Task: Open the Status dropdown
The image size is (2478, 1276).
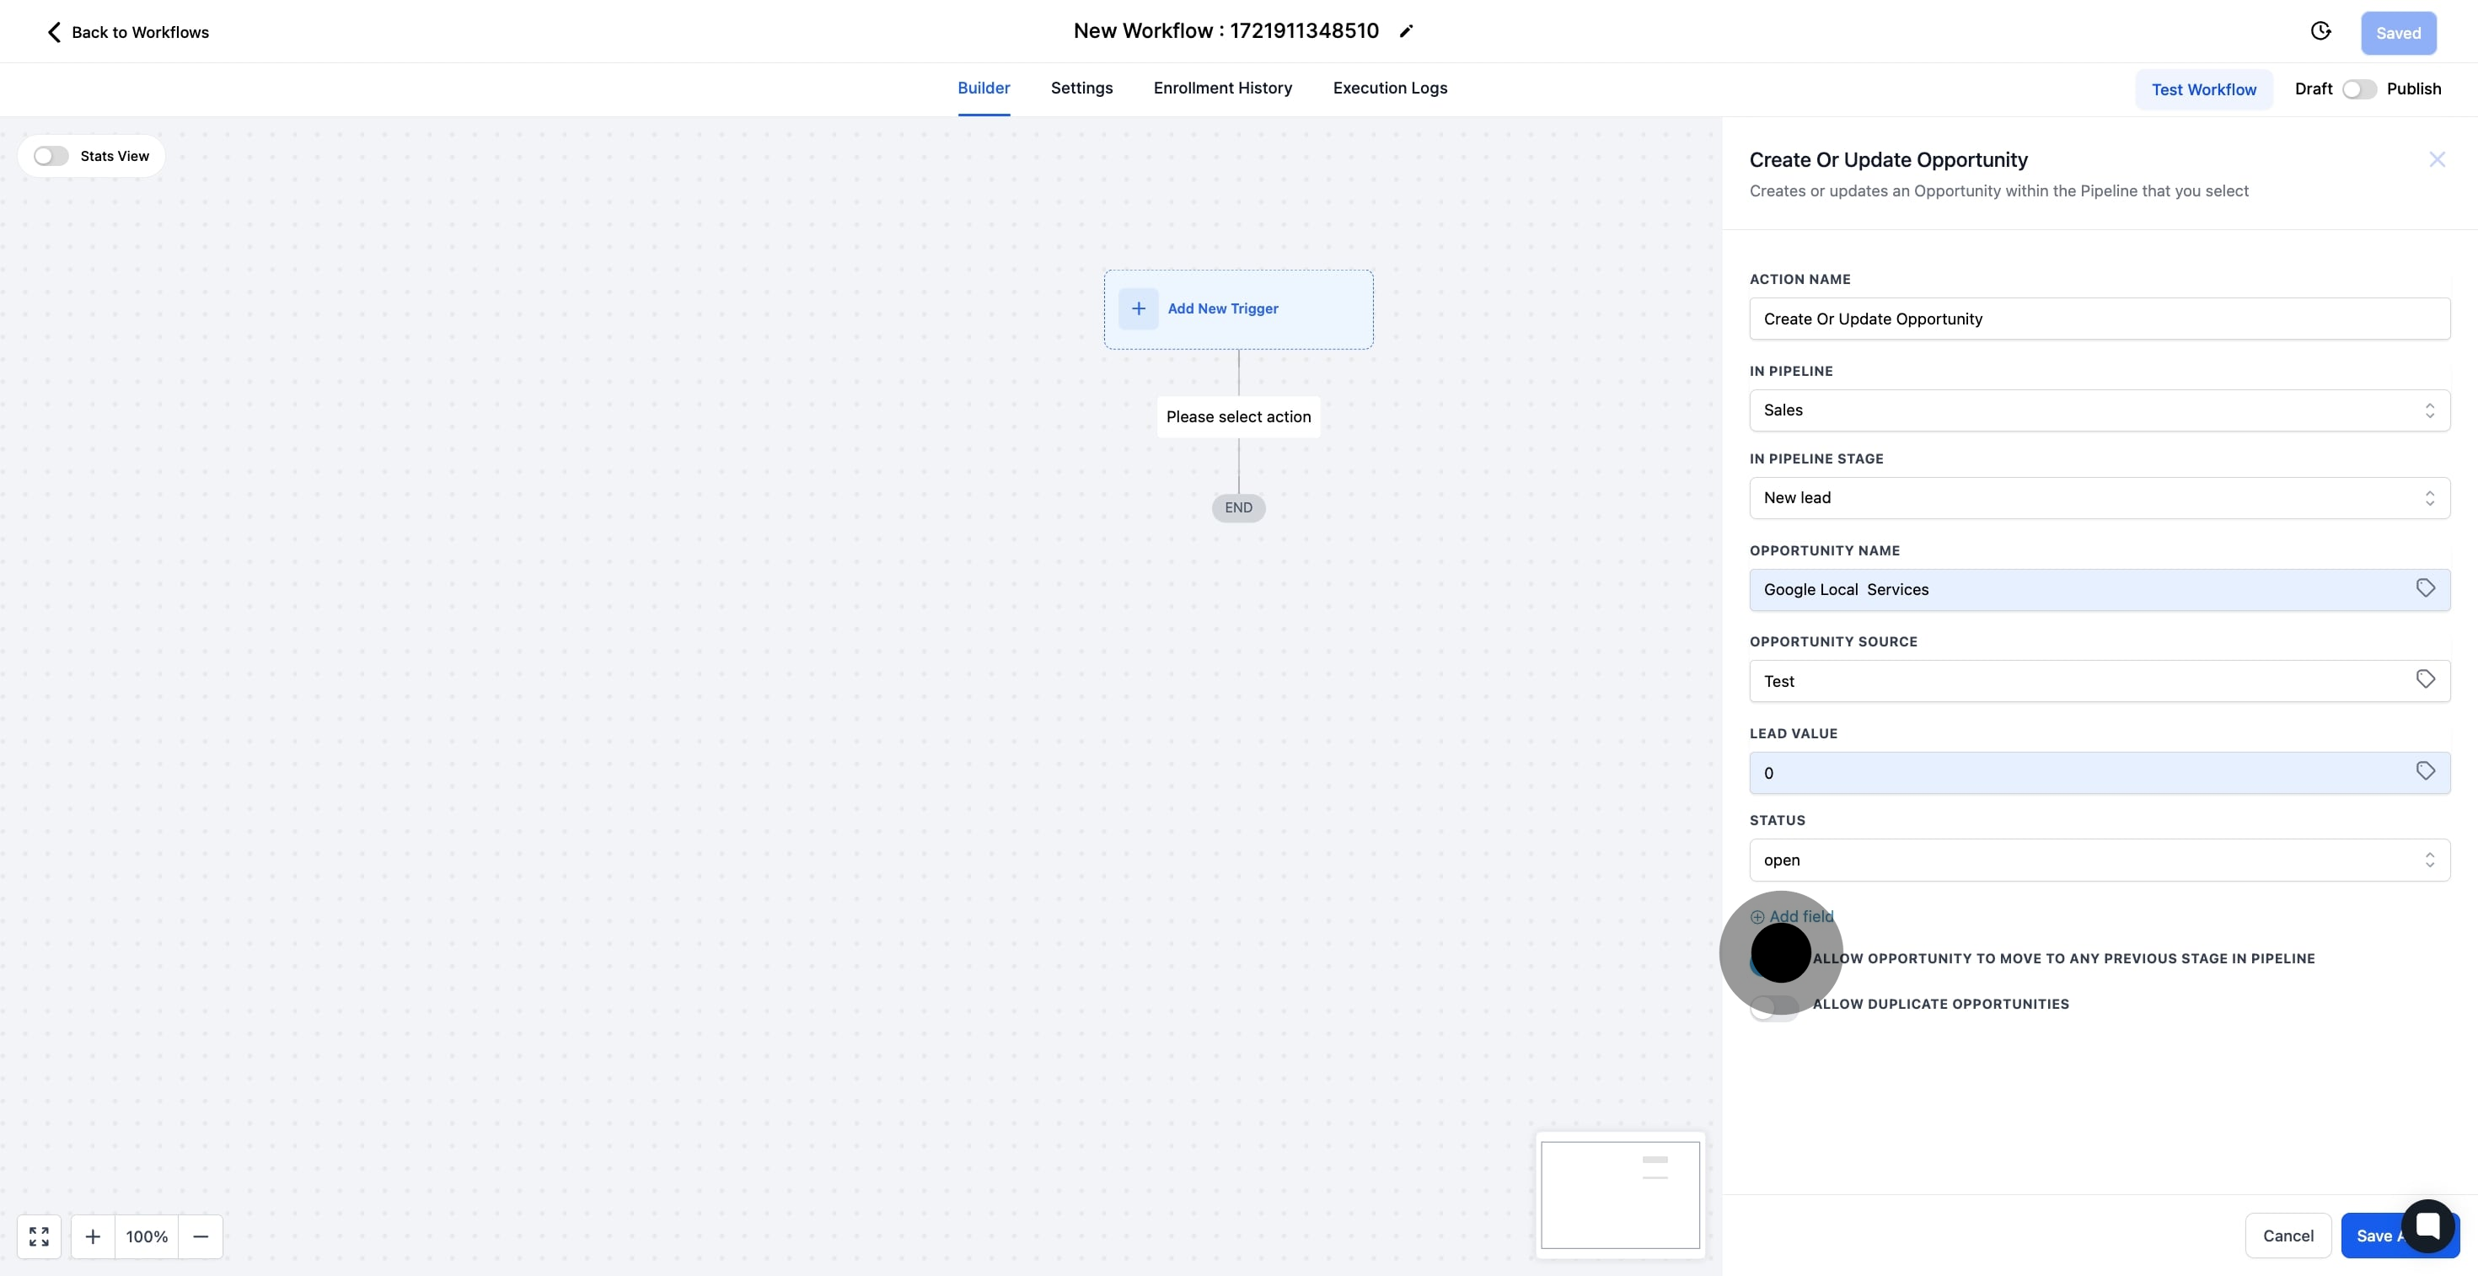Action: click(x=2099, y=860)
